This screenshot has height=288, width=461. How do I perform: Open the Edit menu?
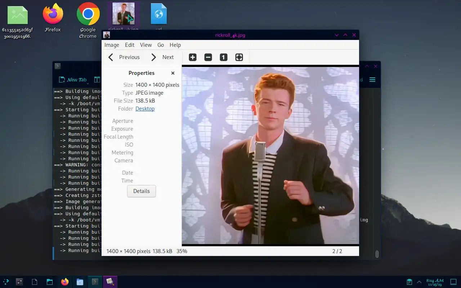tap(130, 45)
